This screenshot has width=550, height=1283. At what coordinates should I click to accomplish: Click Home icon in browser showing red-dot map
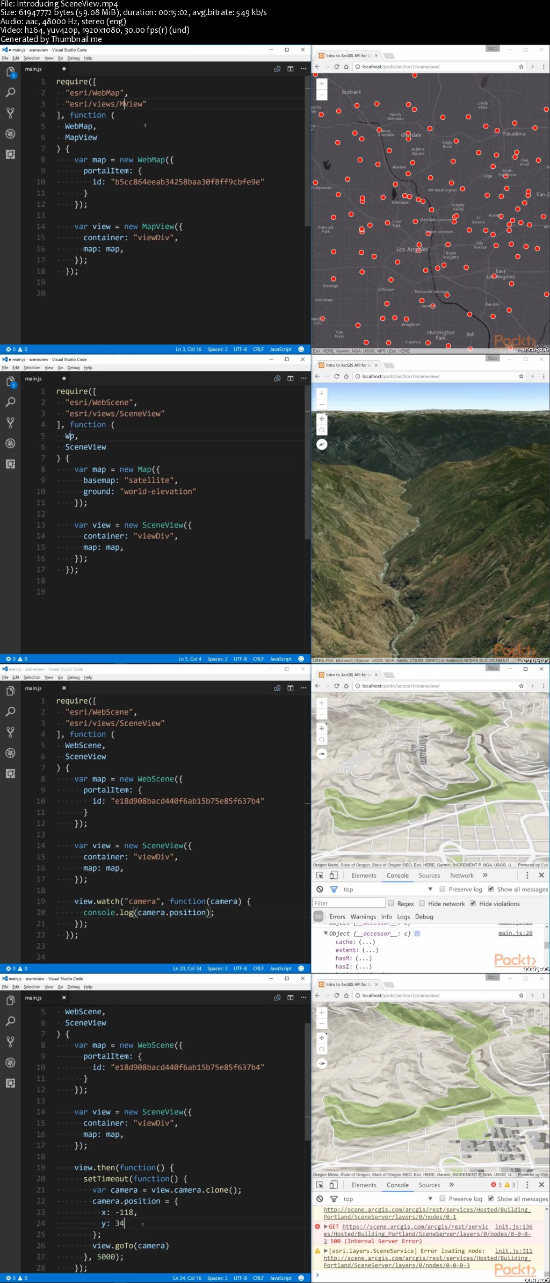tap(346, 67)
